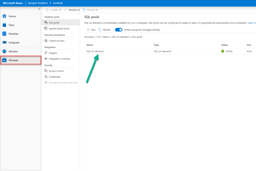Click the SQL pools page heading

click(91, 17)
